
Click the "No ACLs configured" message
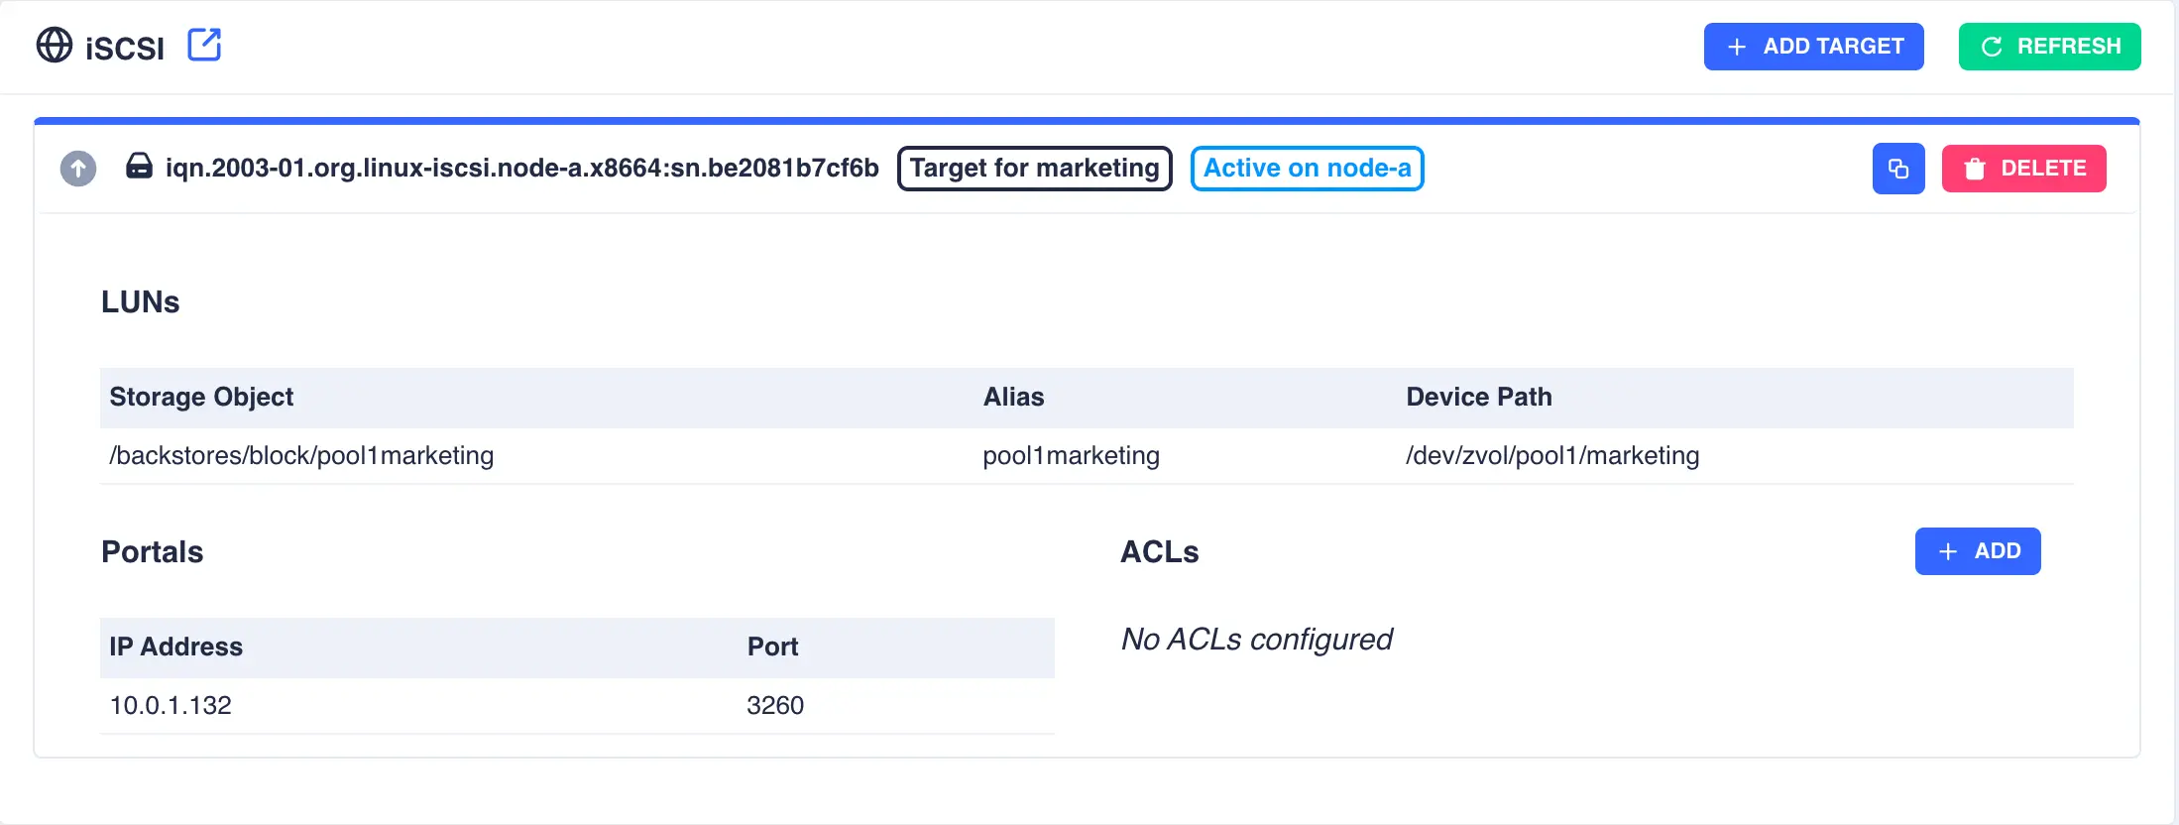click(x=1256, y=639)
